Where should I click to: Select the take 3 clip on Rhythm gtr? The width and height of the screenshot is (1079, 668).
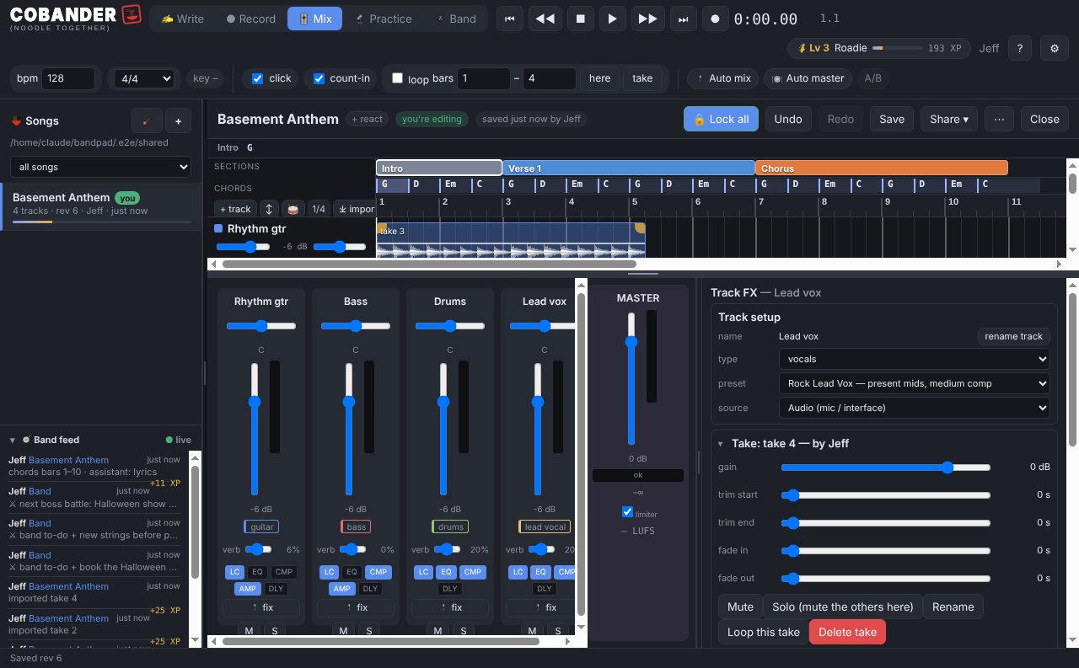(511, 239)
